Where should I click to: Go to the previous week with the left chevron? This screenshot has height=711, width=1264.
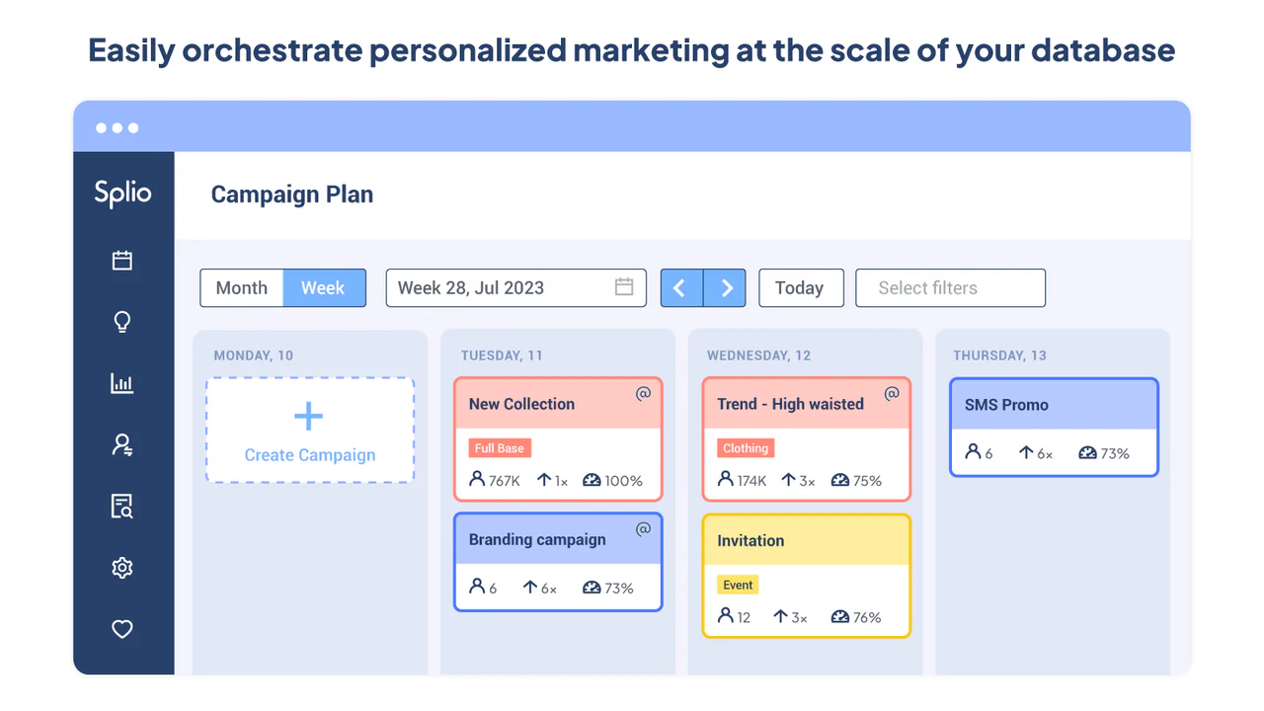coord(680,287)
